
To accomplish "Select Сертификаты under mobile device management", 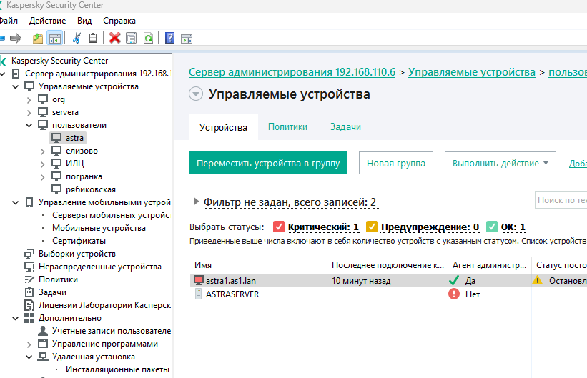I will point(79,241).
